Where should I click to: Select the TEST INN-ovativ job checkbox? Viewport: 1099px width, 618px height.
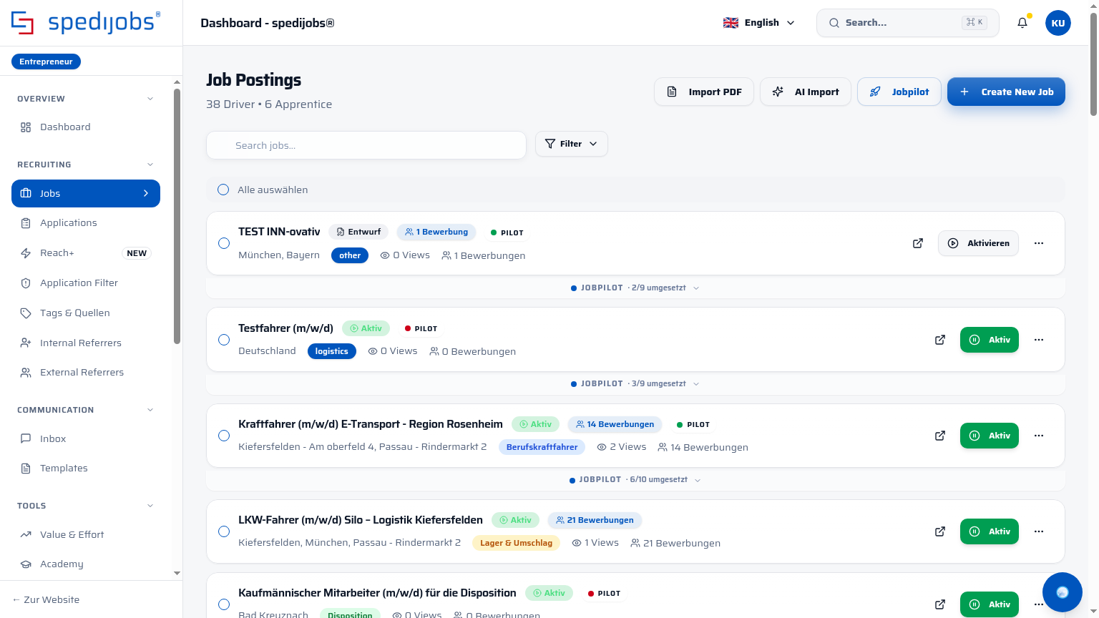click(x=224, y=243)
